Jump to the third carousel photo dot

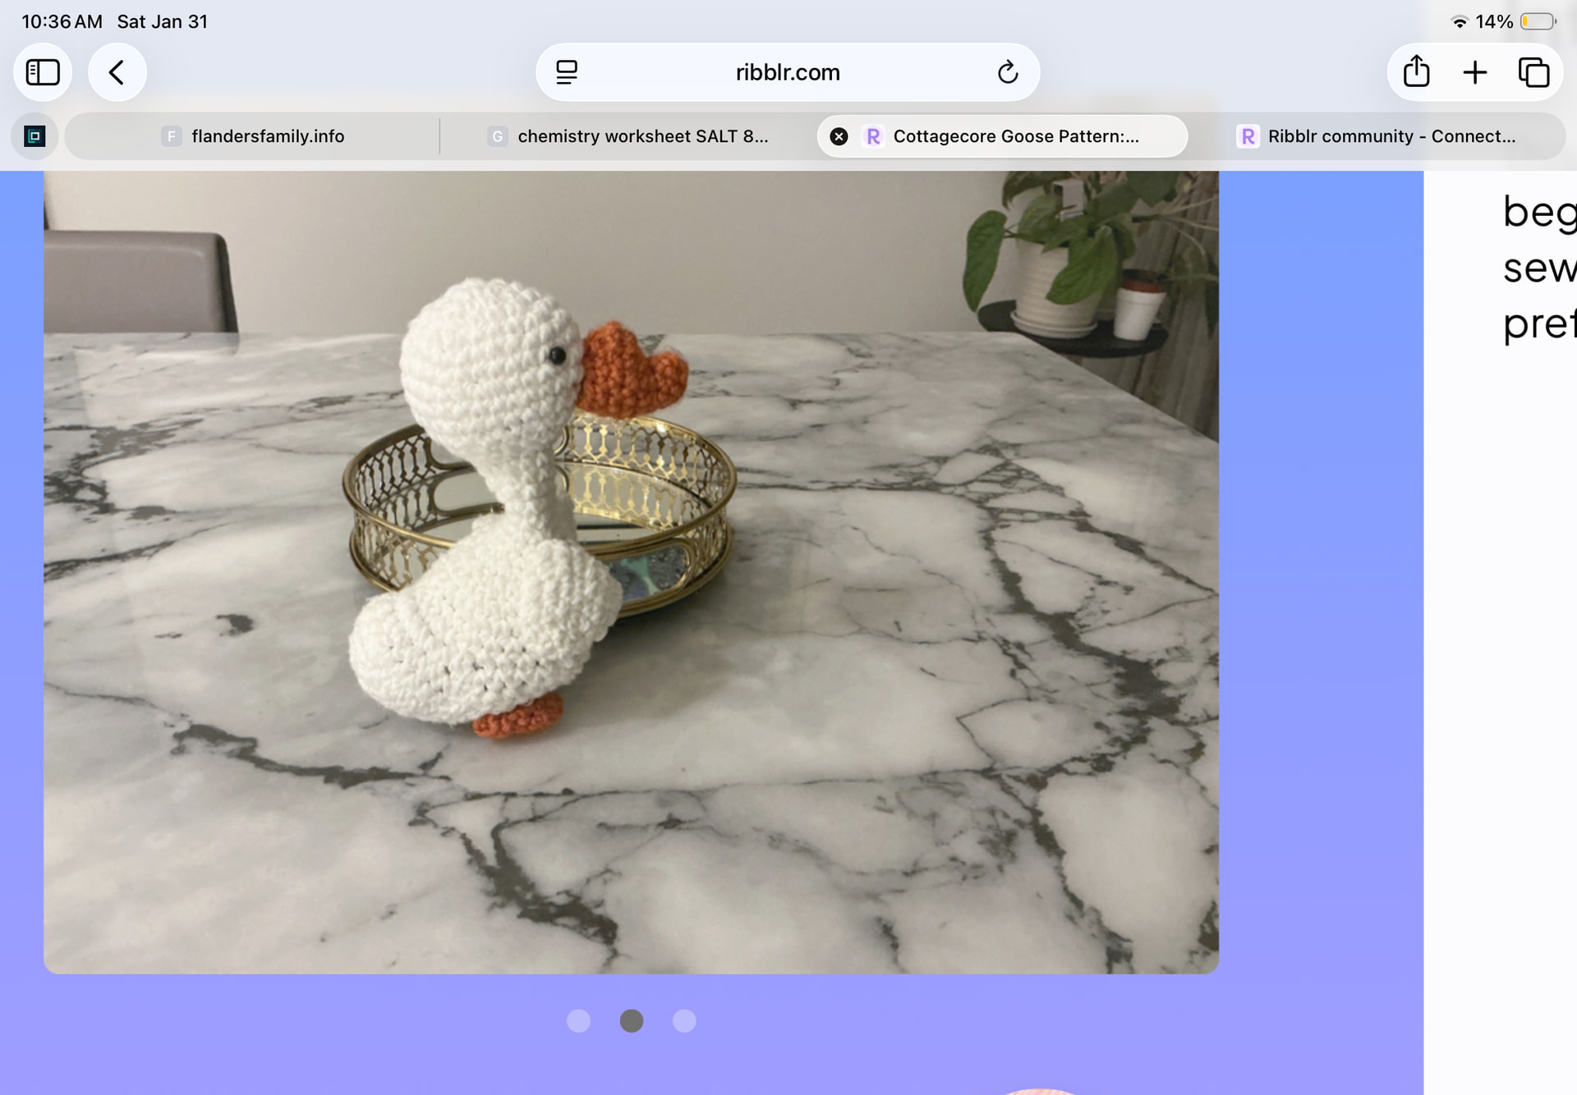tap(683, 1020)
